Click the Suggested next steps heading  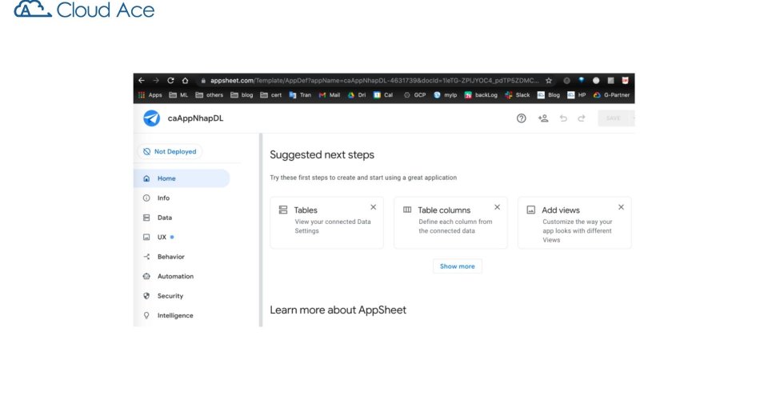322,154
